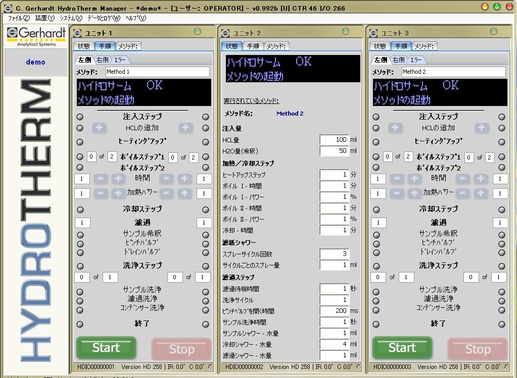
Task: Open the ヘルプ menu
Action: pyautogui.click(x=135, y=18)
